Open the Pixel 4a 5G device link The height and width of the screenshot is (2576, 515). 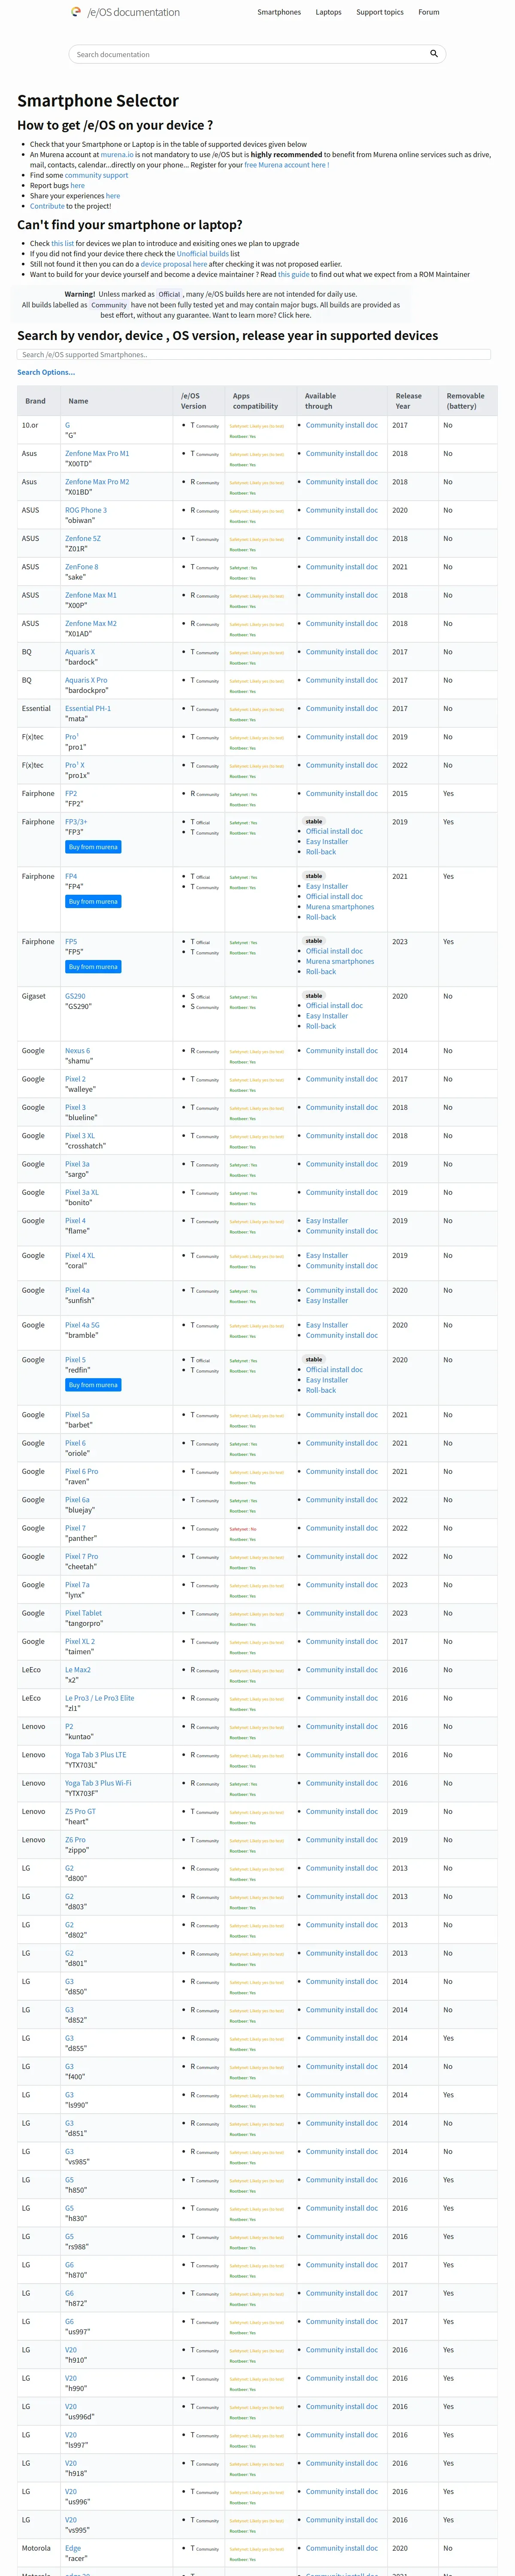click(82, 1325)
